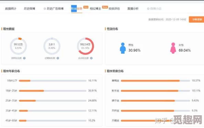
Task: Click the orange 诊断更新 button
Action: [196, 19]
